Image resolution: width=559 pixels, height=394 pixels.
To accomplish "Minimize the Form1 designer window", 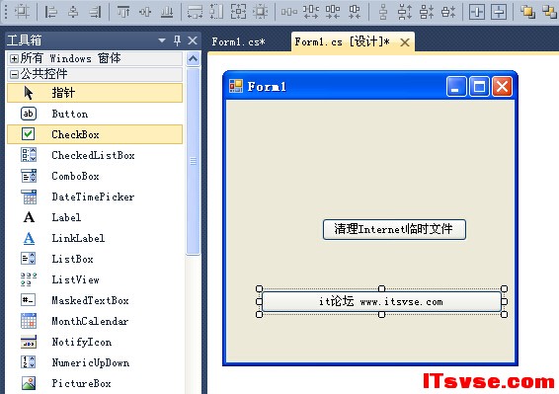I will tap(456, 86).
